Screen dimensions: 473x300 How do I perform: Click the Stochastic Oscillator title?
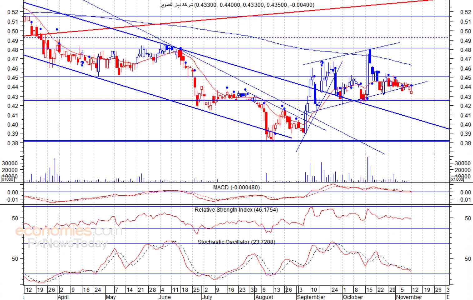click(x=236, y=242)
